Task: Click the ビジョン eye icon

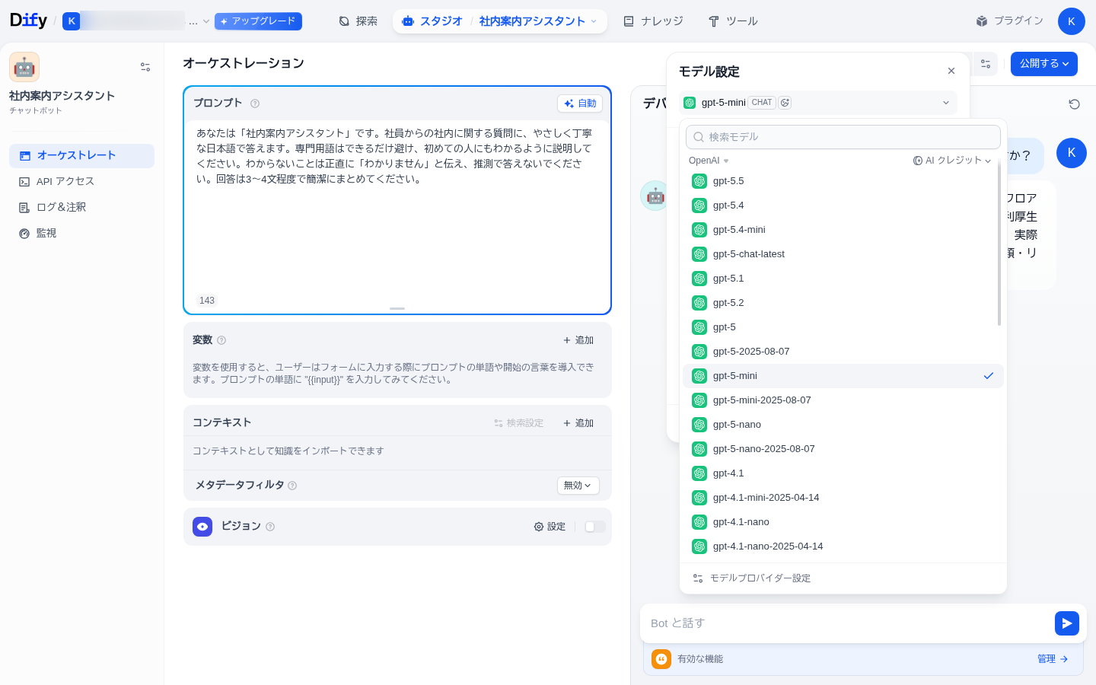Action: (x=202, y=527)
